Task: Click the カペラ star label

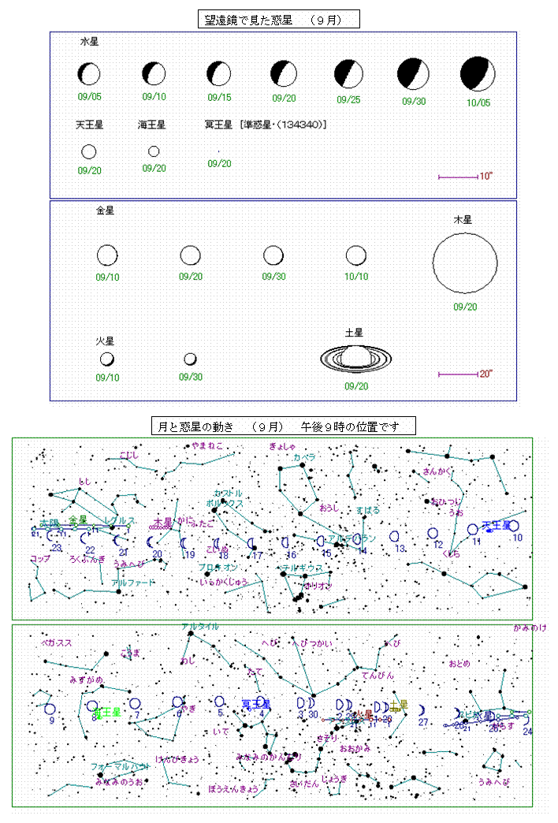Action: pyautogui.click(x=304, y=458)
